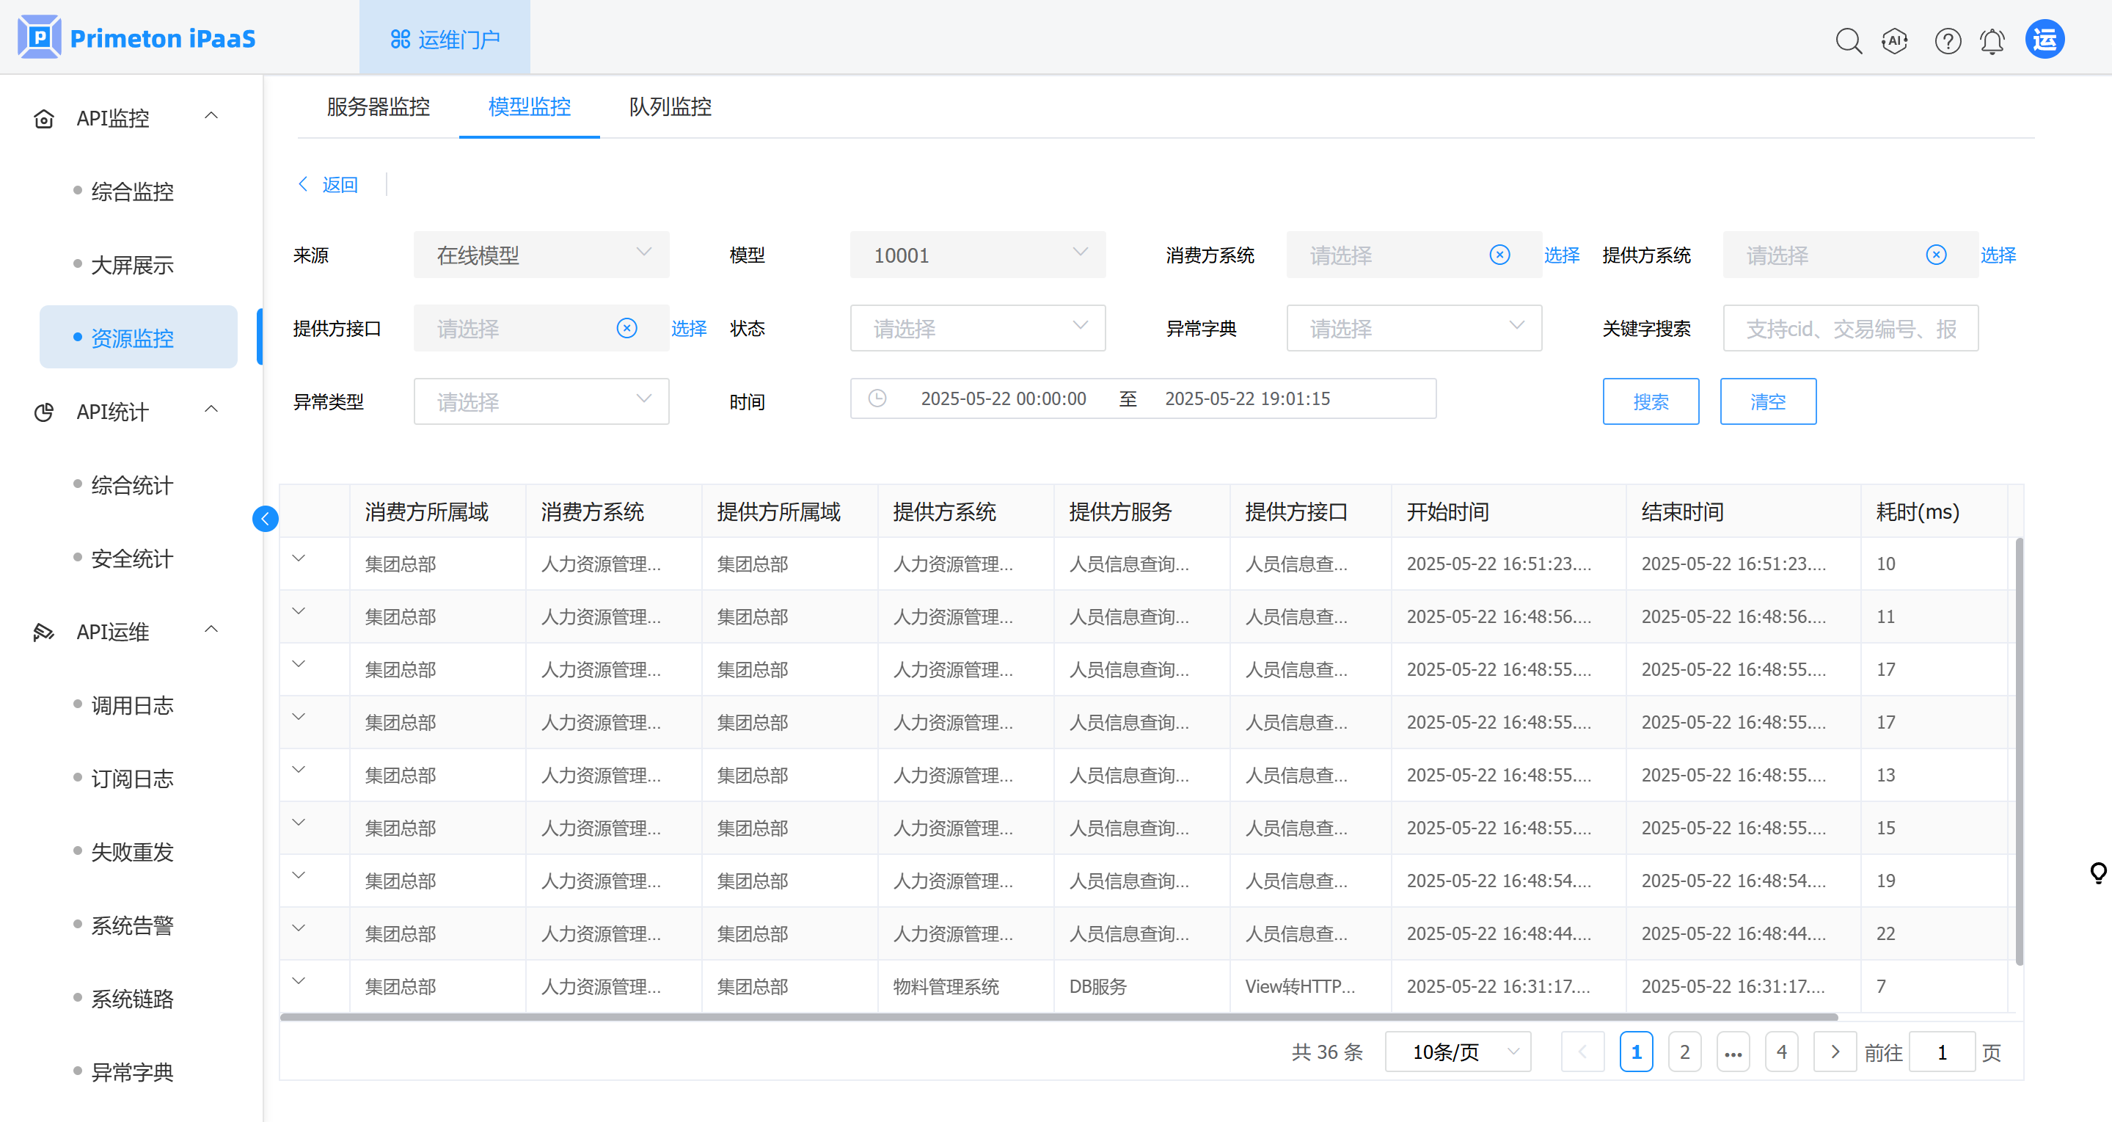Switch to the 队列监控 tab
Image resolution: width=2112 pixels, height=1122 pixels.
tap(670, 106)
